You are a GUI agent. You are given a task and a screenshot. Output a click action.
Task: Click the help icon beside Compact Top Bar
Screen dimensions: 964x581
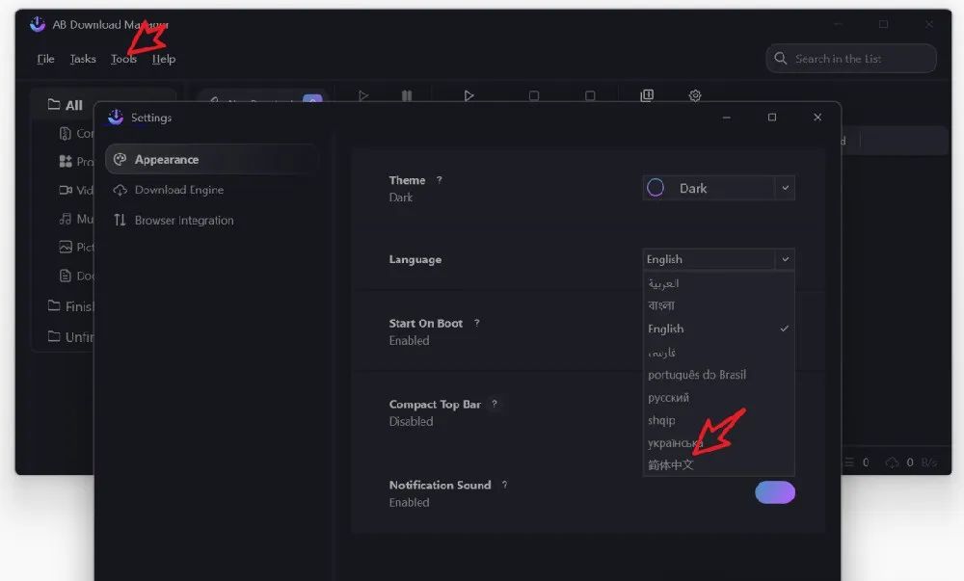coord(495,404)
